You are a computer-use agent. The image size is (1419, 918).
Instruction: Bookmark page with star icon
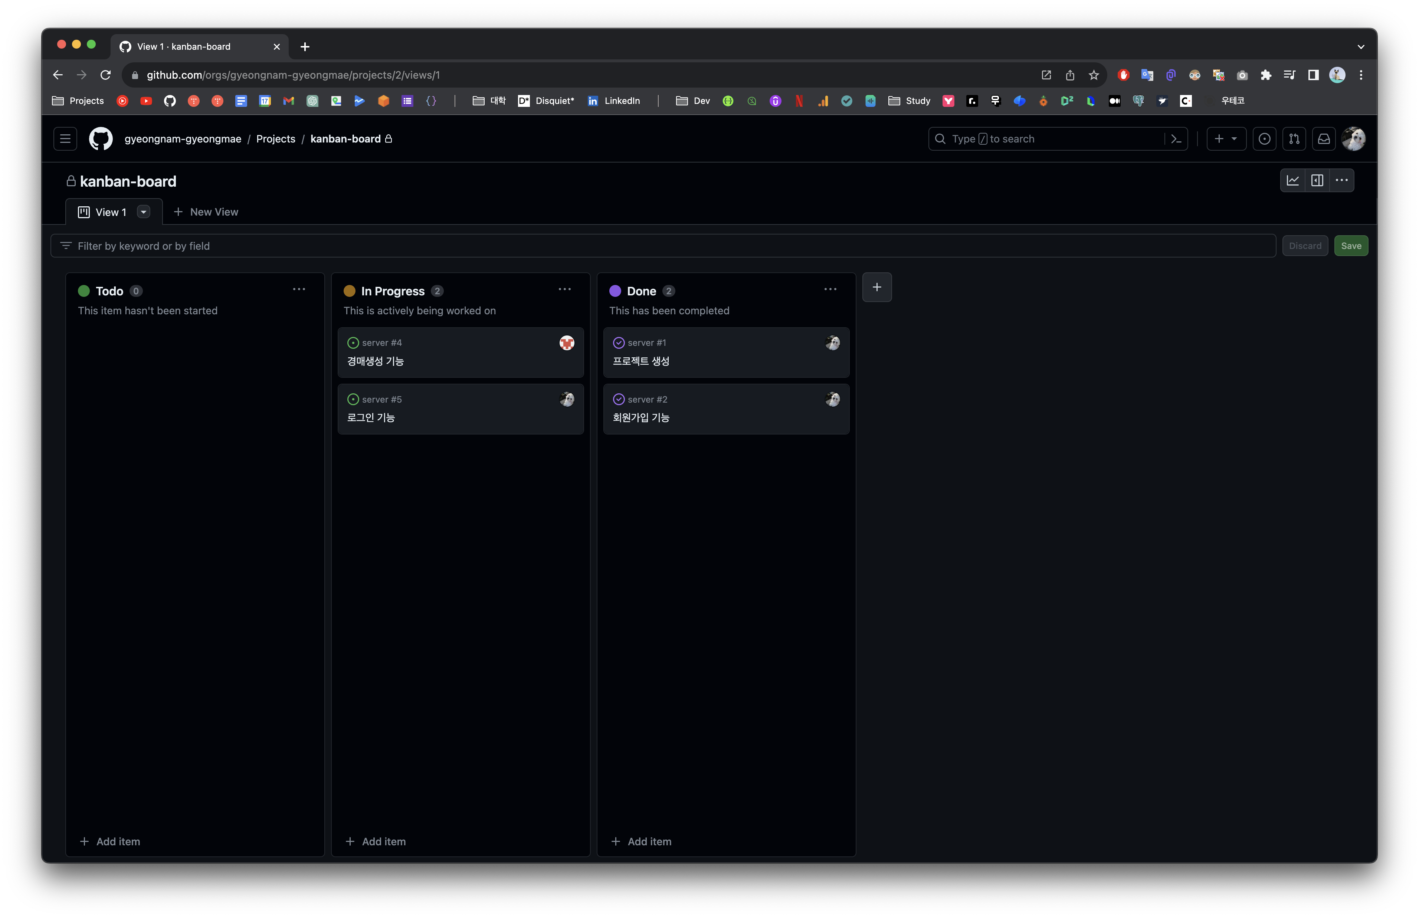[1093, 75]
